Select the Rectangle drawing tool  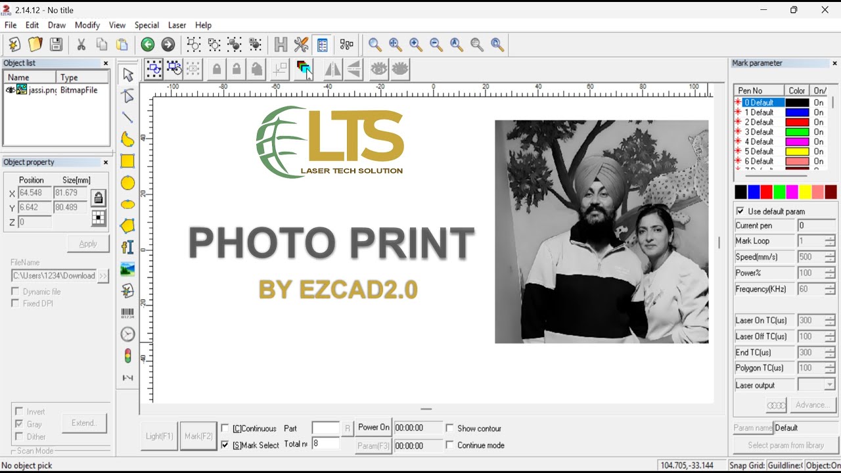[x=127, y=161]
